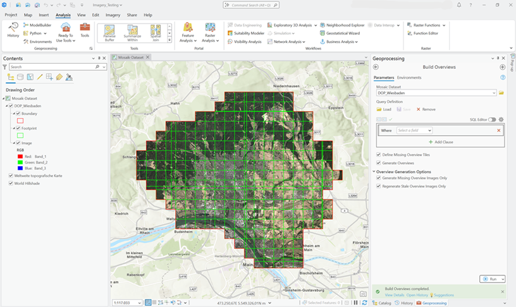Go back in the Geoprocessing pane

point(376,67)
